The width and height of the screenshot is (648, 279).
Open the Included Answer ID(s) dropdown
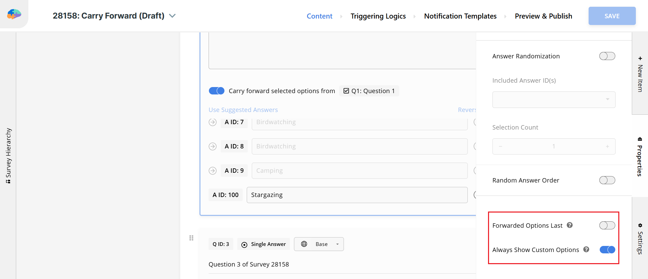point(553,100)
